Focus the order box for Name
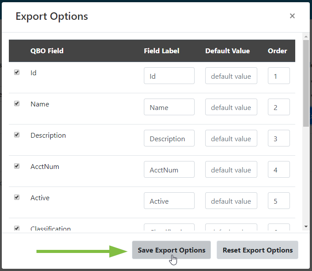312x271 pixels. pos(278,107)
